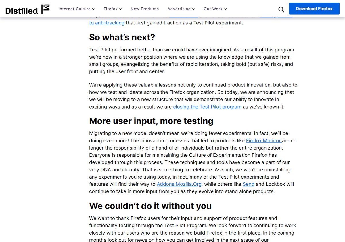Click the 'So what's next?' heading
The image size is (345, 242).
[122, 37]
